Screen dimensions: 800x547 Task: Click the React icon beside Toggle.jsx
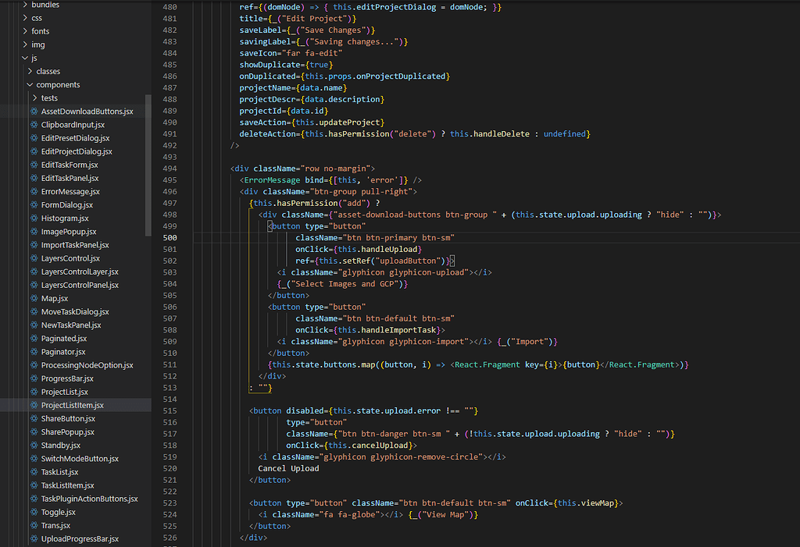tap(34, 512)
